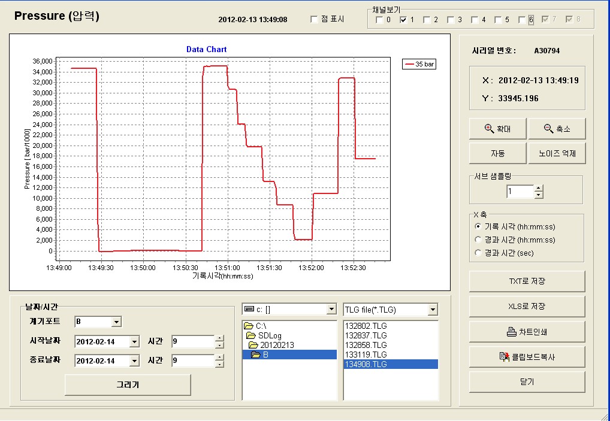610x421 pixels.
Task: Decrease start 시간 with down arrow
Action: (x=219, y=345)
